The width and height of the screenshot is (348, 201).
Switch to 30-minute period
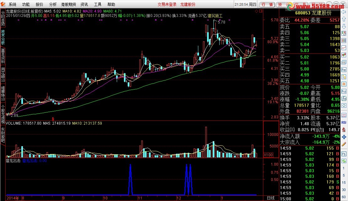point(344,190)
